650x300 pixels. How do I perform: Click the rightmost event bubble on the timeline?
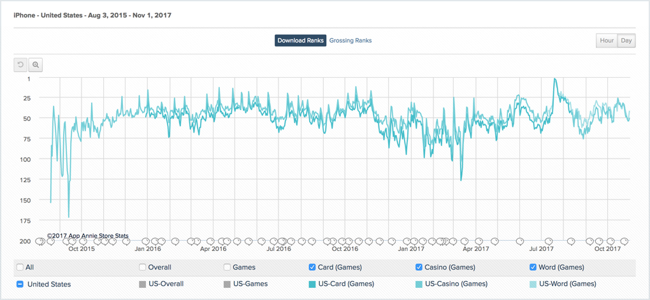pyautogui.click(x=625, y=241)
